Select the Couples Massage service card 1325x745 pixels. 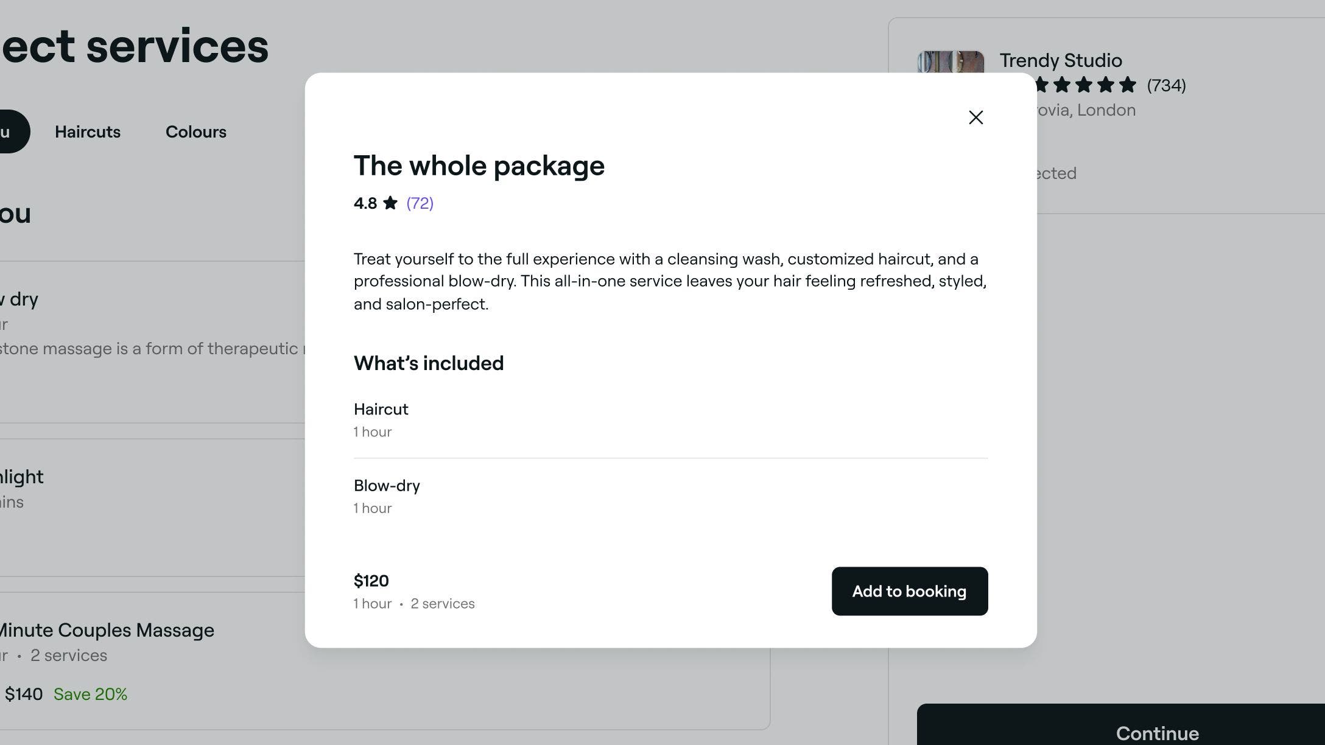click(385, 660)
